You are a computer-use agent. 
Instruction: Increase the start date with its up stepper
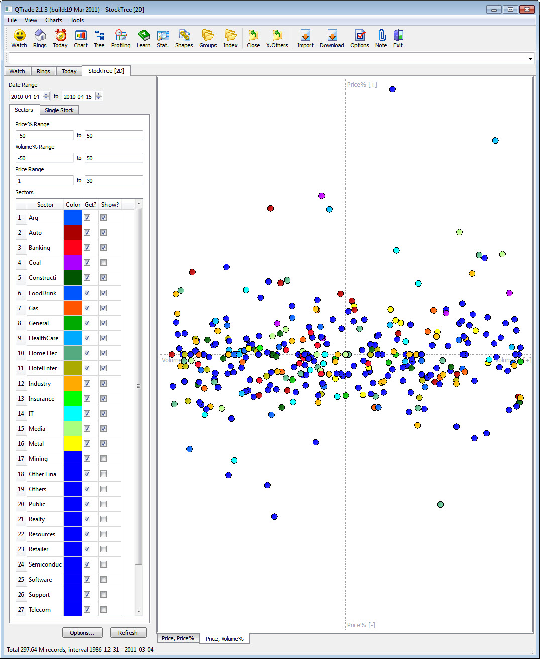pyautogui.click(x=45, y=93)
